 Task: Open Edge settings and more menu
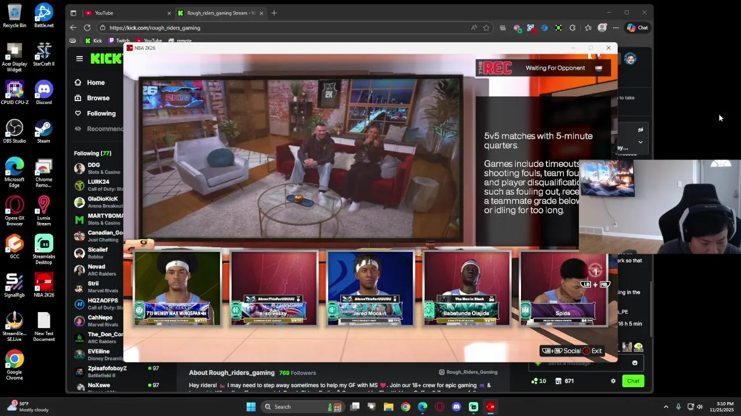616,28
